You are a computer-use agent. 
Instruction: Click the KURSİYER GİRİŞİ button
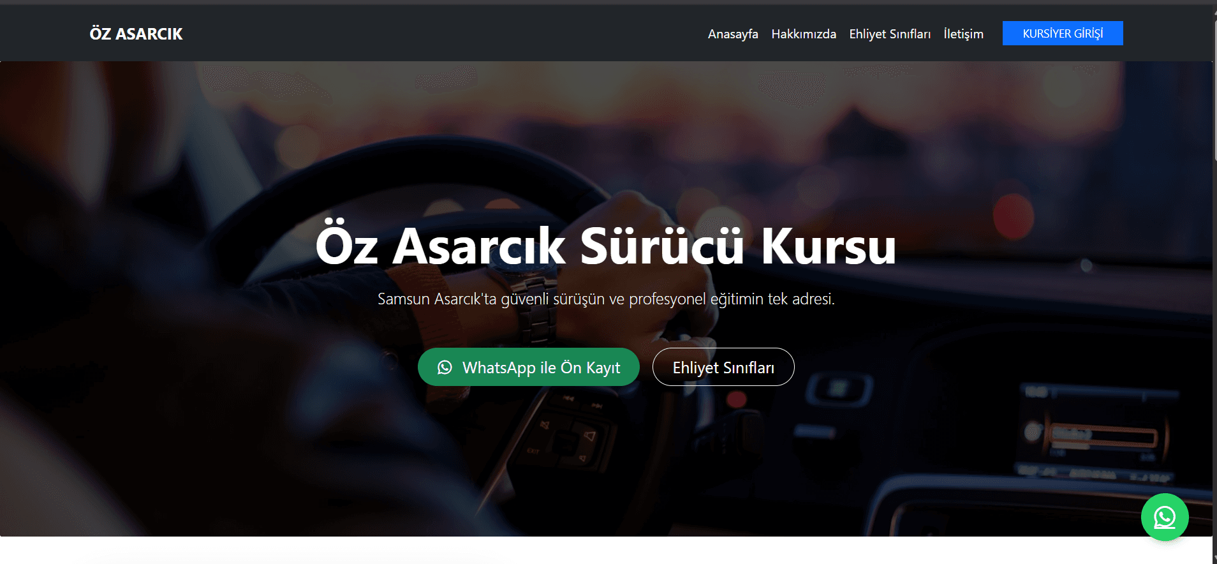tap(1063, 33)
